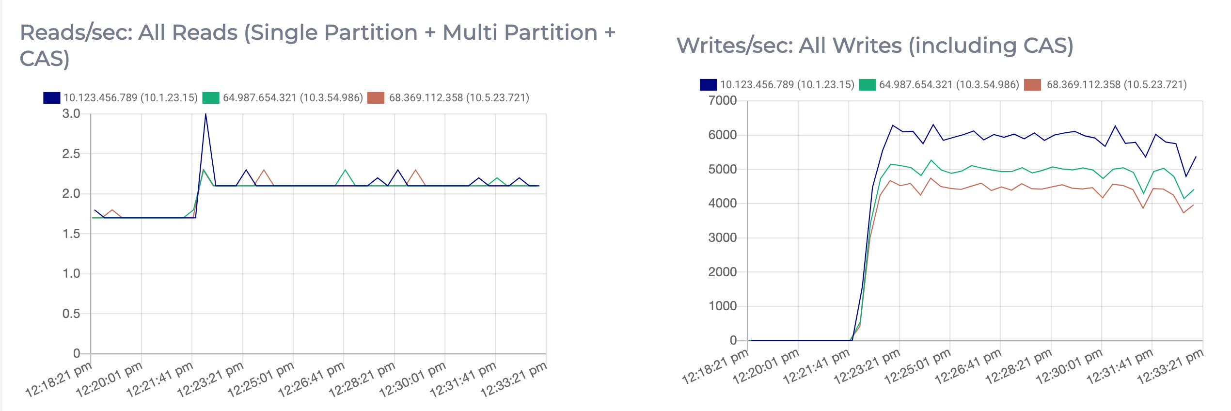Image resolution: width=1231 pixels, height=411 pixels.
Task: Click green swatch in Reads chart legend
Action: [211, 98]
